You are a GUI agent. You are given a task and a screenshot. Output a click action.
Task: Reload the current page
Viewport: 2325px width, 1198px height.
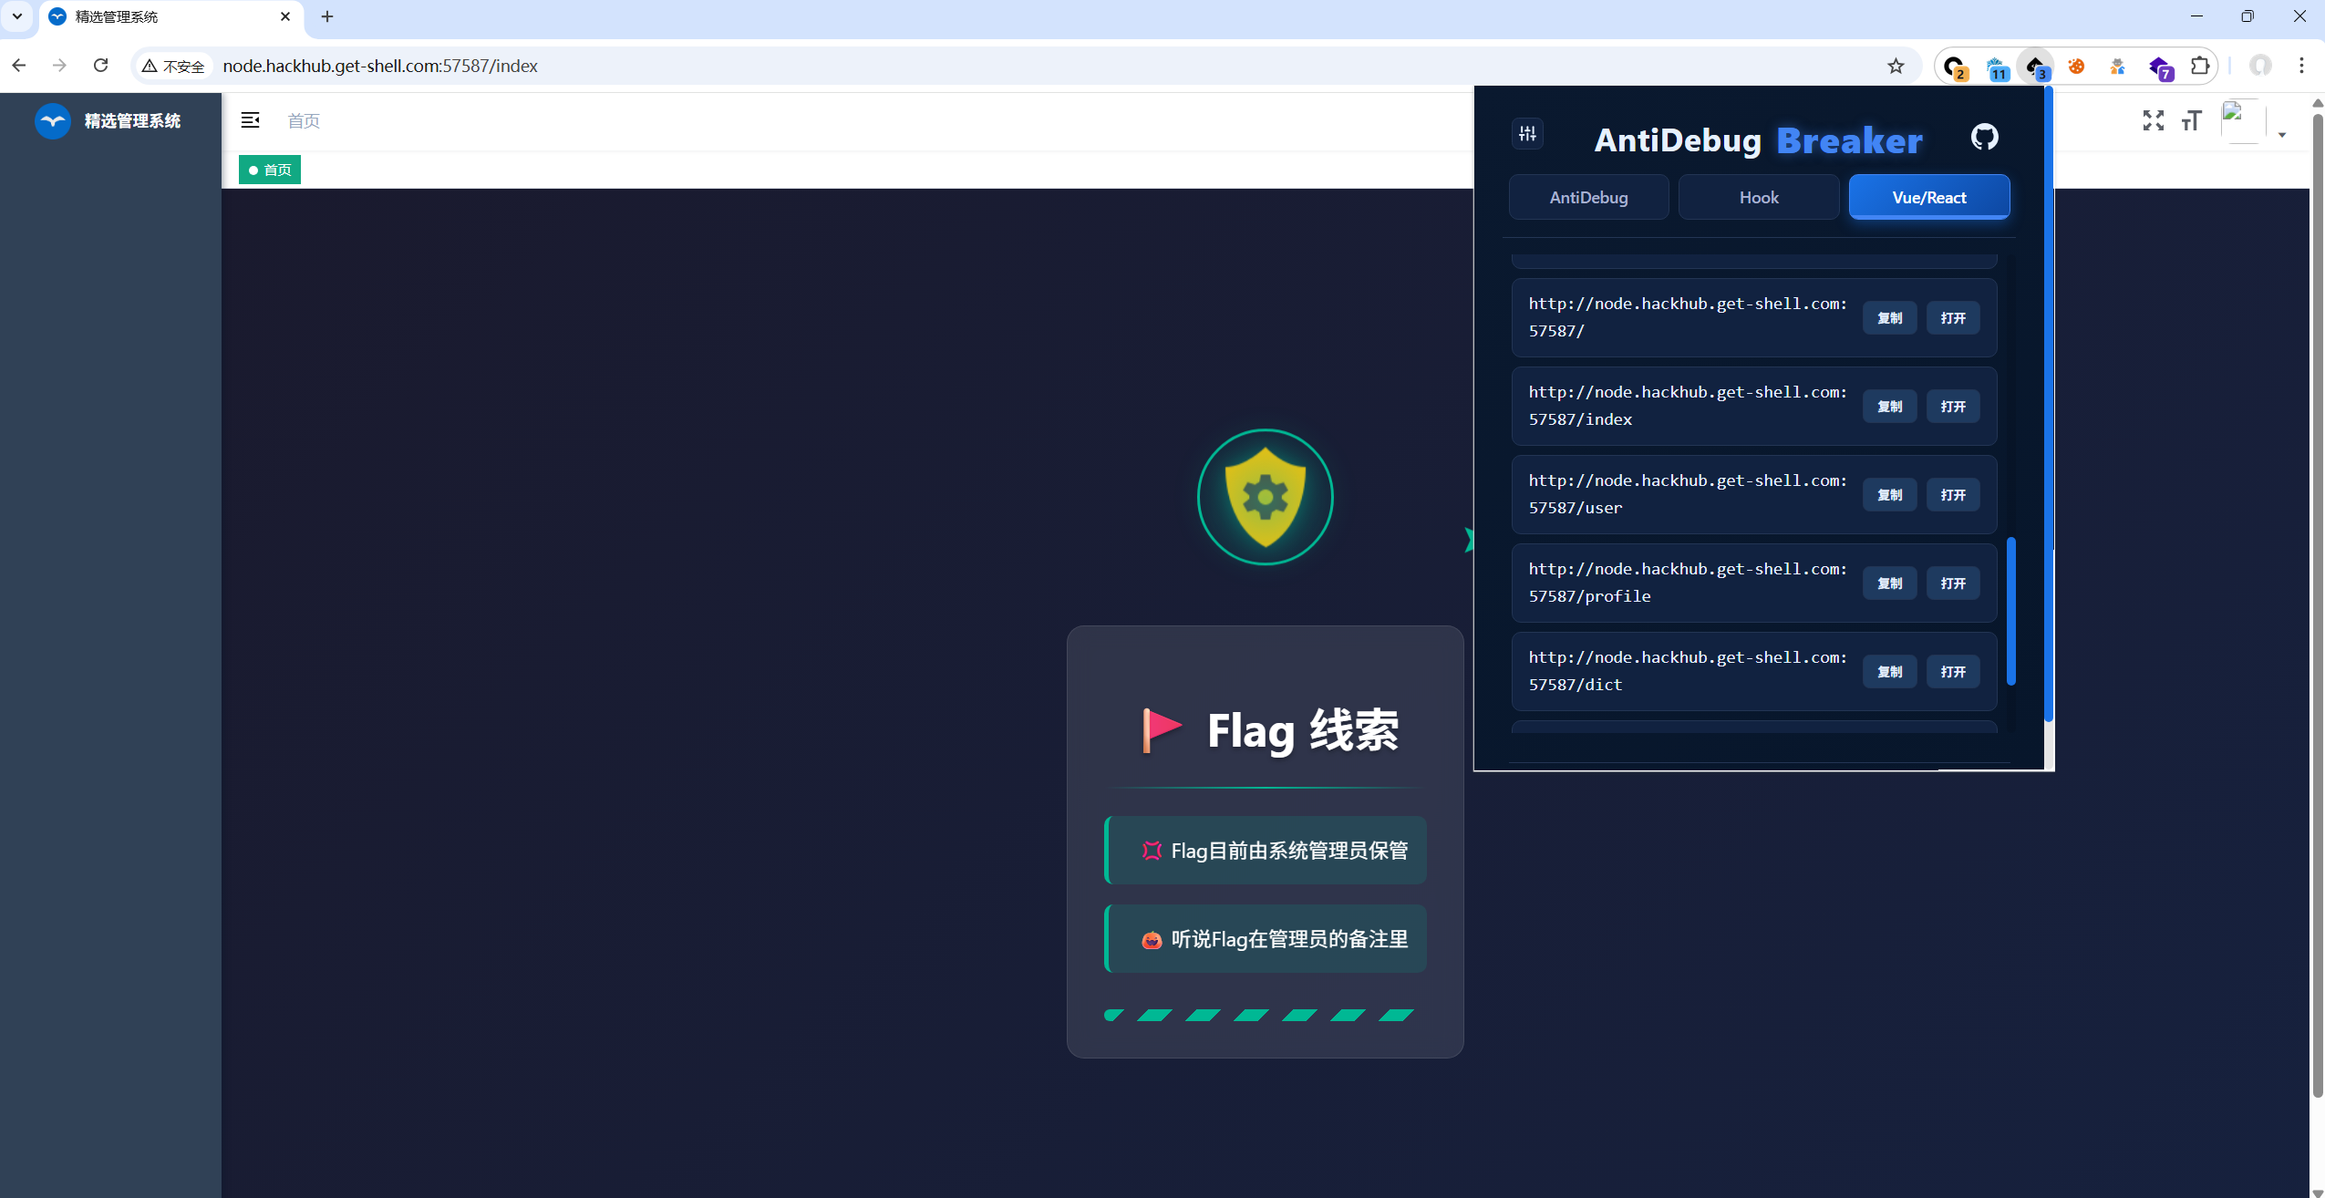coord(101,66)
